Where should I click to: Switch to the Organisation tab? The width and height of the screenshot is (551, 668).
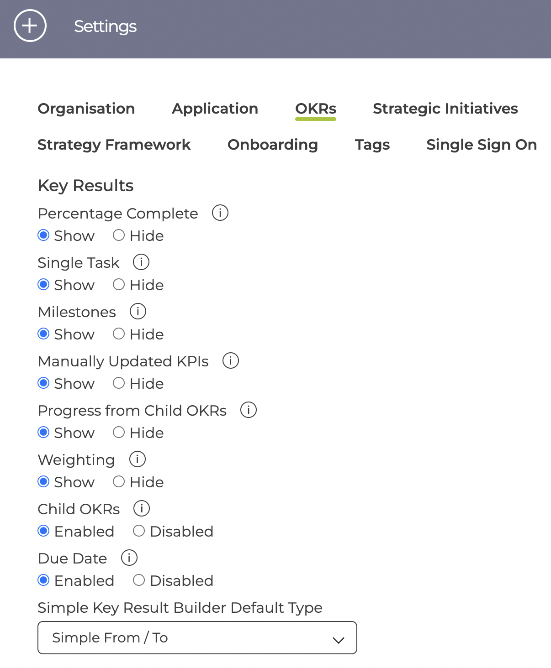click(86, 109)
